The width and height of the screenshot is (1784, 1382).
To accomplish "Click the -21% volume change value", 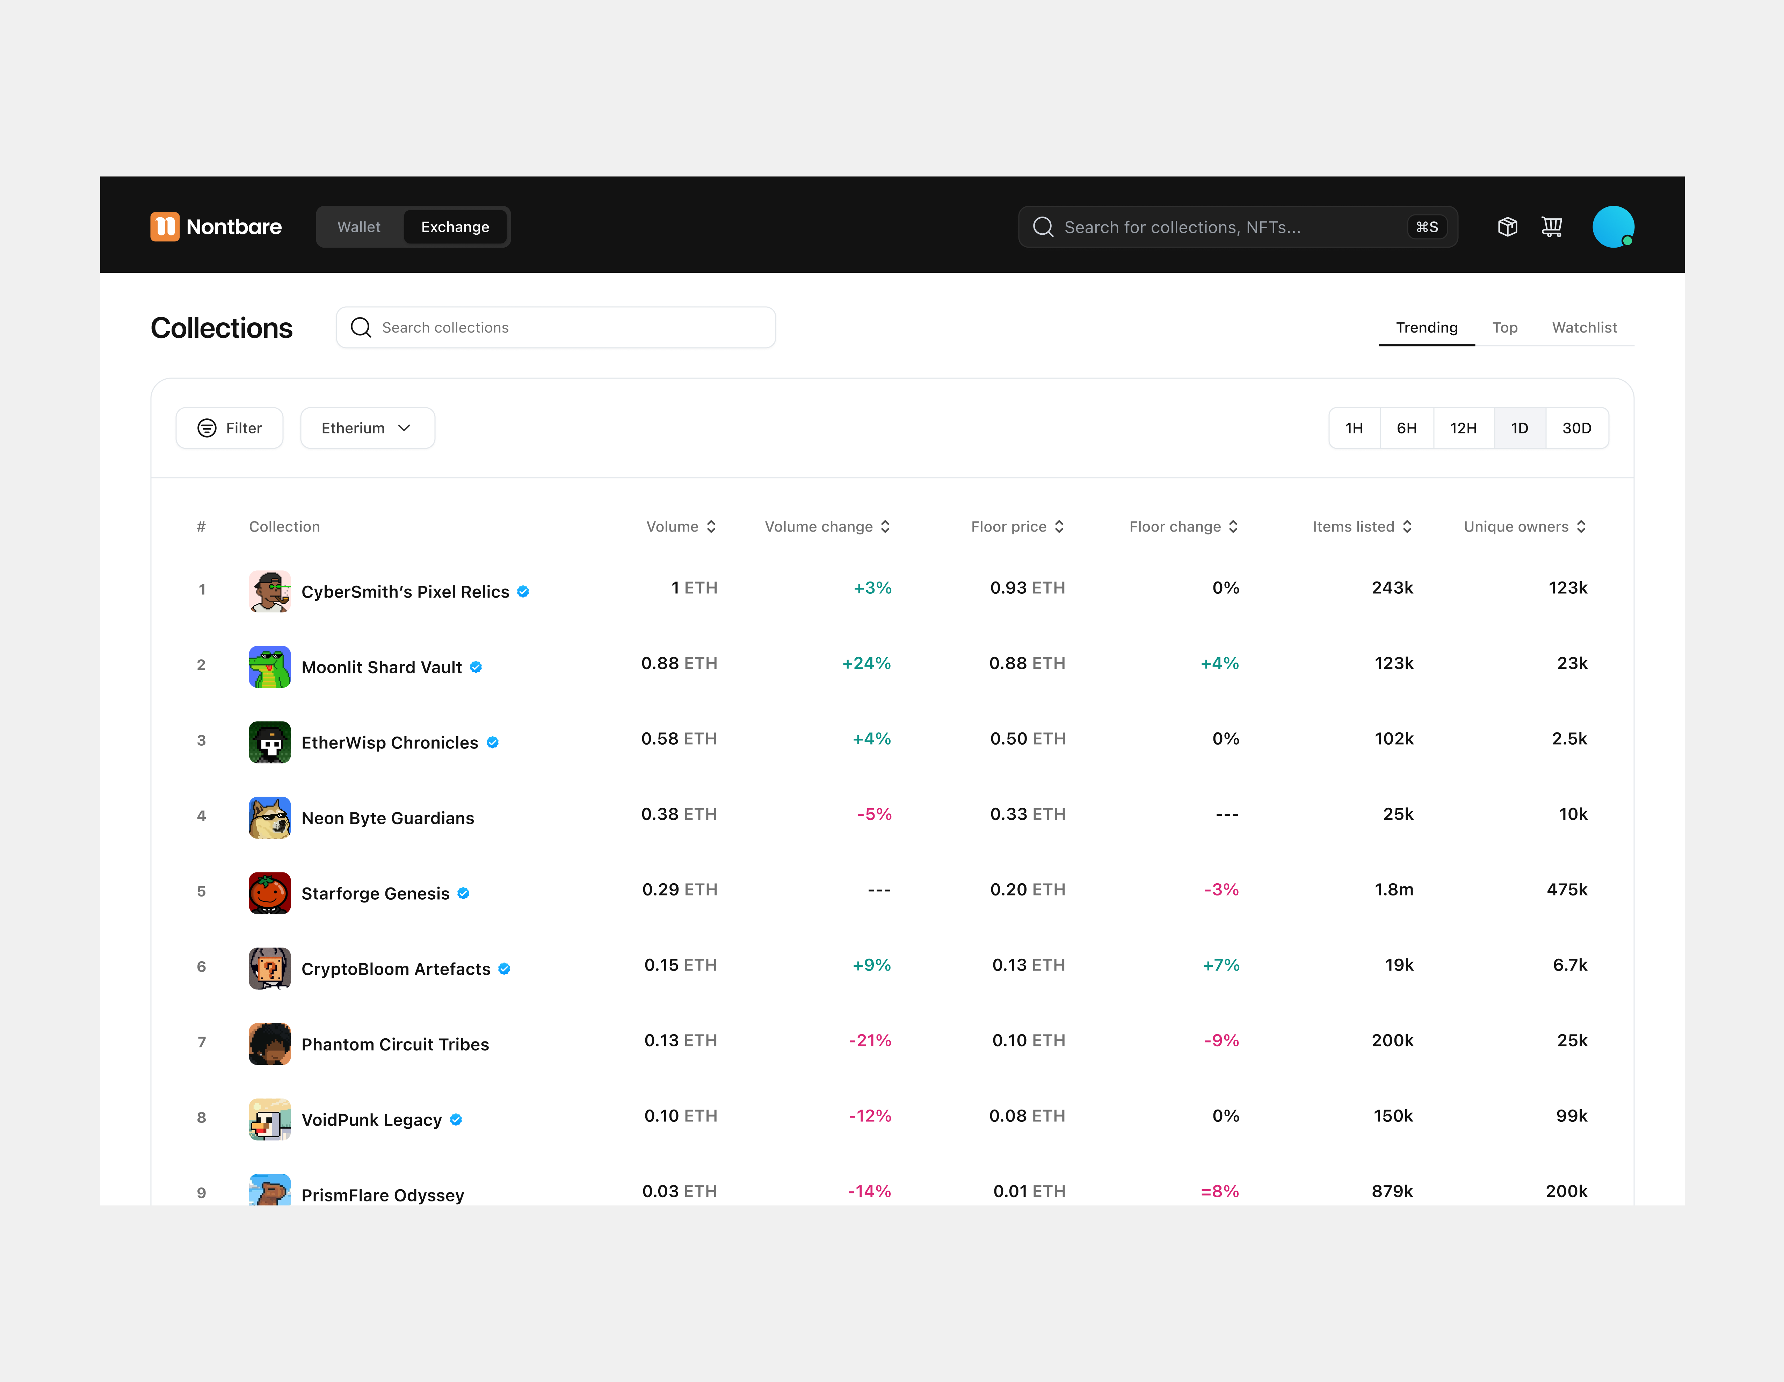I will click(869, 1040).
